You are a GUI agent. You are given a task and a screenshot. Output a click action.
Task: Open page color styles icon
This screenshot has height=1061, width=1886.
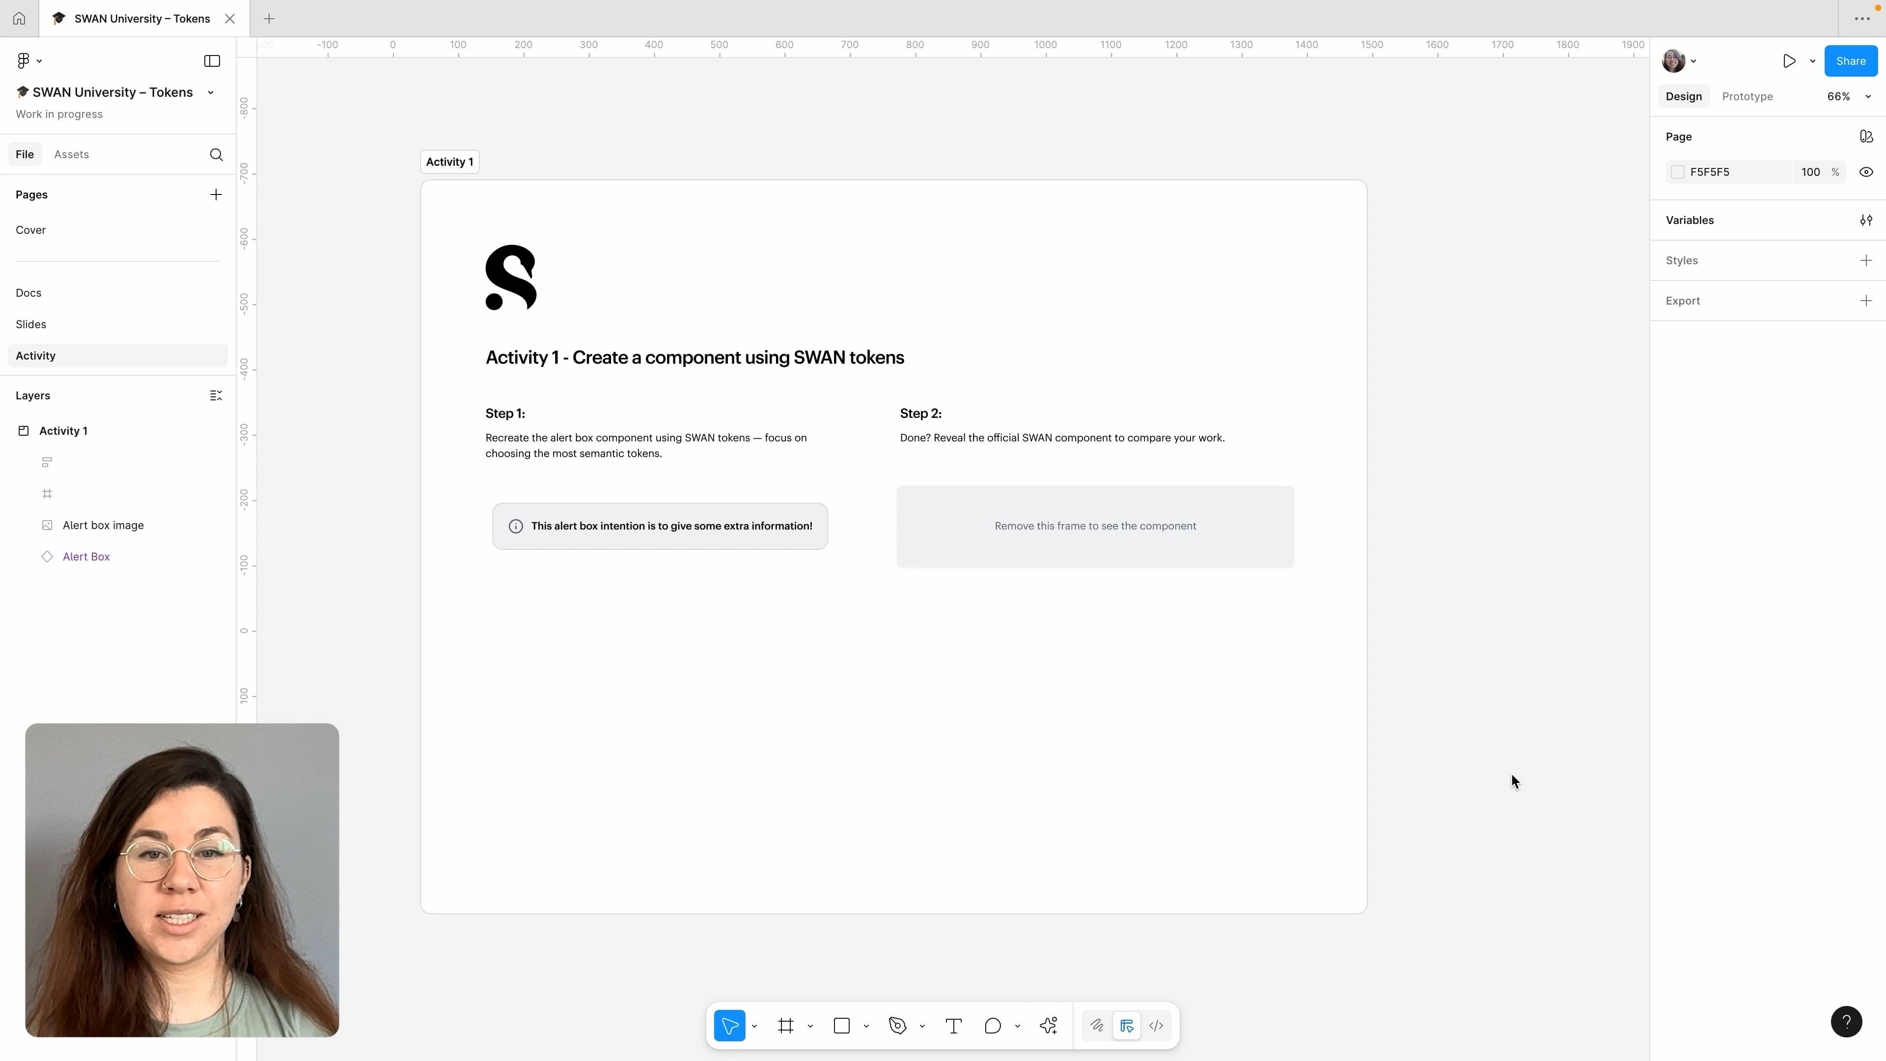(x=1866, y=137)
